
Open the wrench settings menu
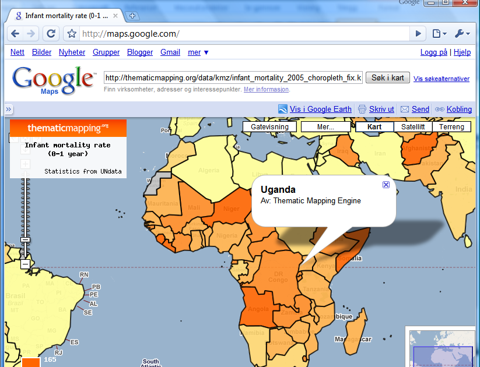click(x=462, y=34)
